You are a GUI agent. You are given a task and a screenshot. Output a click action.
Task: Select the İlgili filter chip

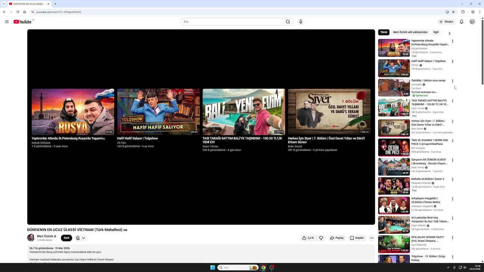436,32
